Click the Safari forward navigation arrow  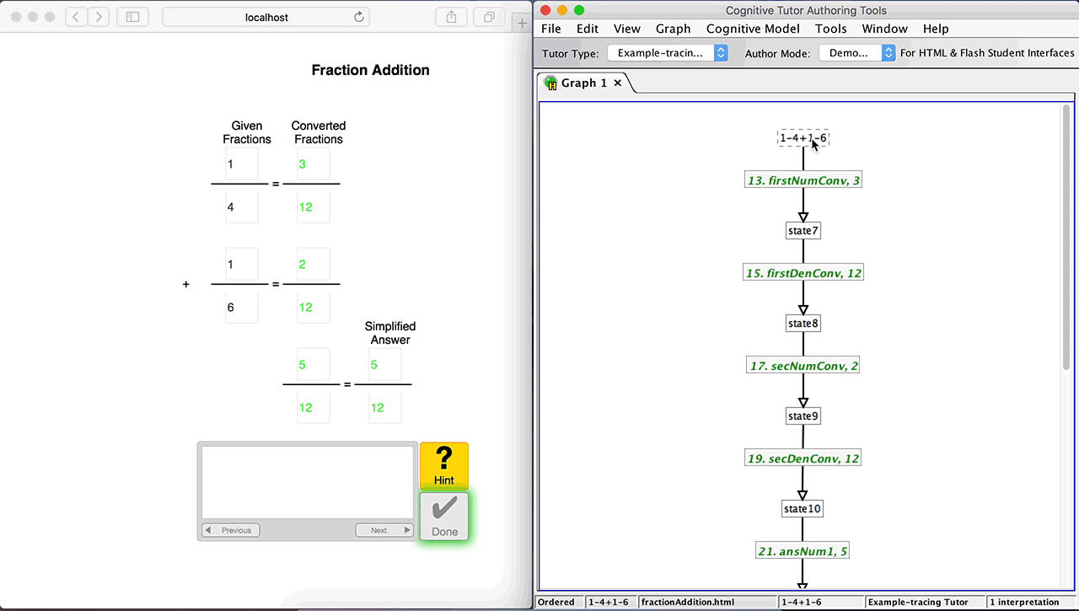tap(99, 17)
